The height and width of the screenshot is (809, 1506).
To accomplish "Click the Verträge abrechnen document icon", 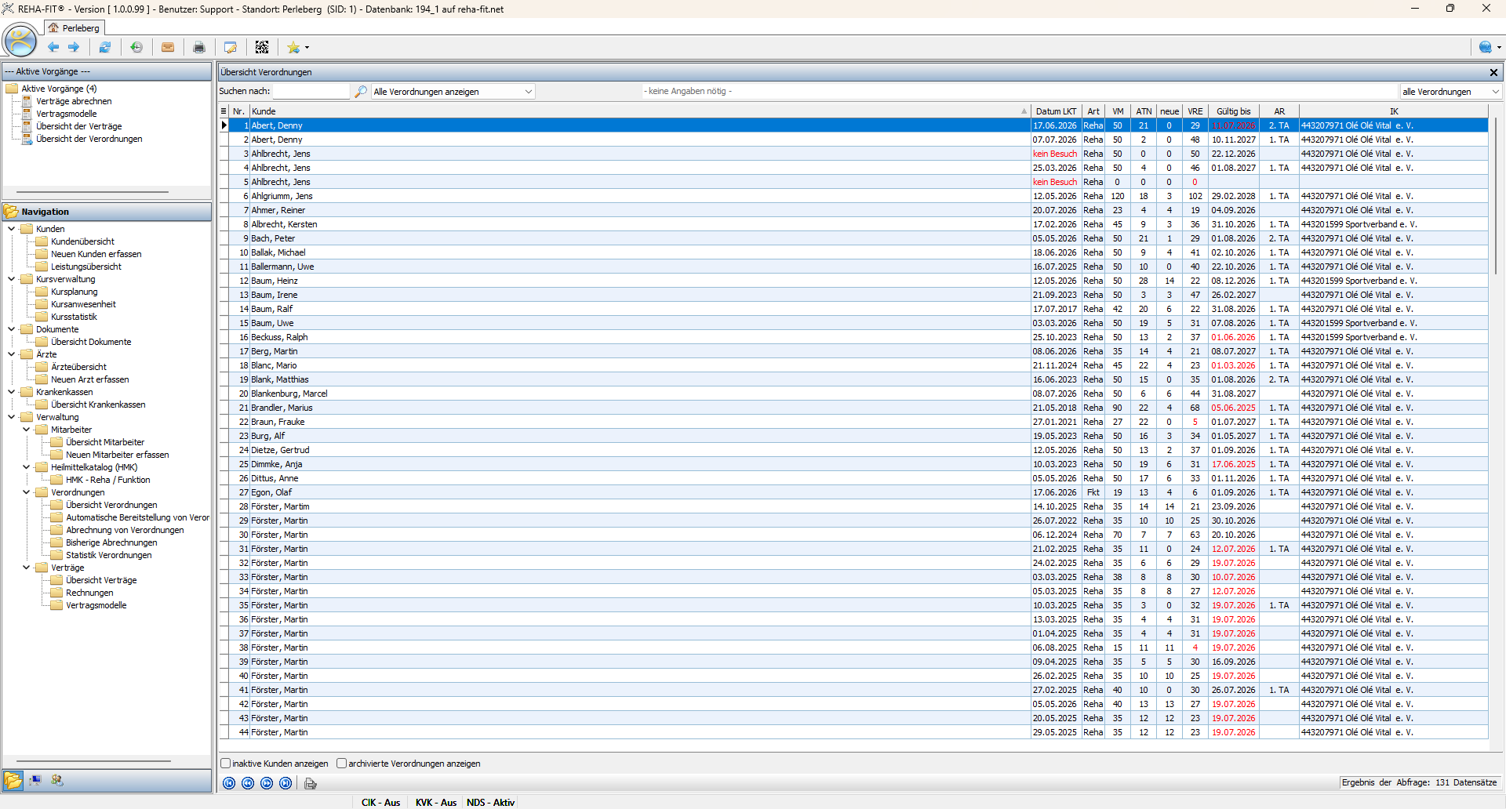I will click(x=27, y=101).
